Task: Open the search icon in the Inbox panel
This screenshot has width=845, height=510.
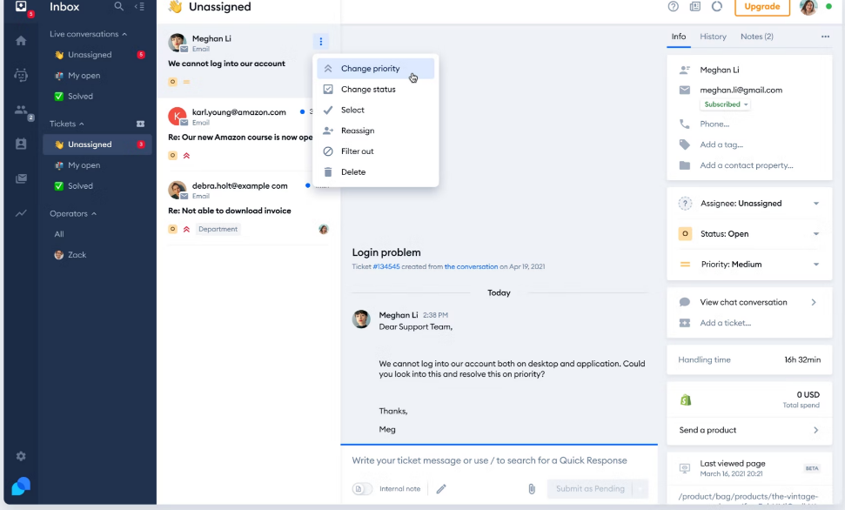Action: click(117, 7)
